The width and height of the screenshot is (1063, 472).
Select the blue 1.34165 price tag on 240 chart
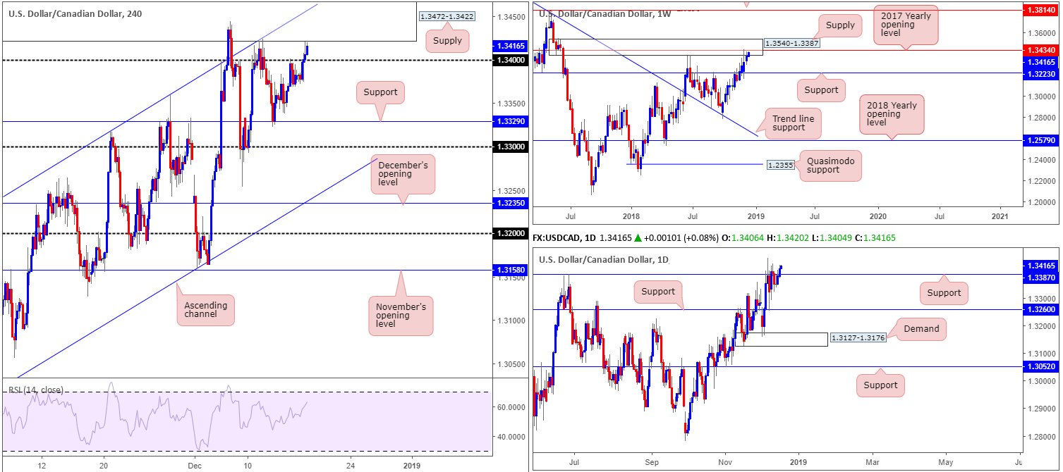[x=509, y=46]
